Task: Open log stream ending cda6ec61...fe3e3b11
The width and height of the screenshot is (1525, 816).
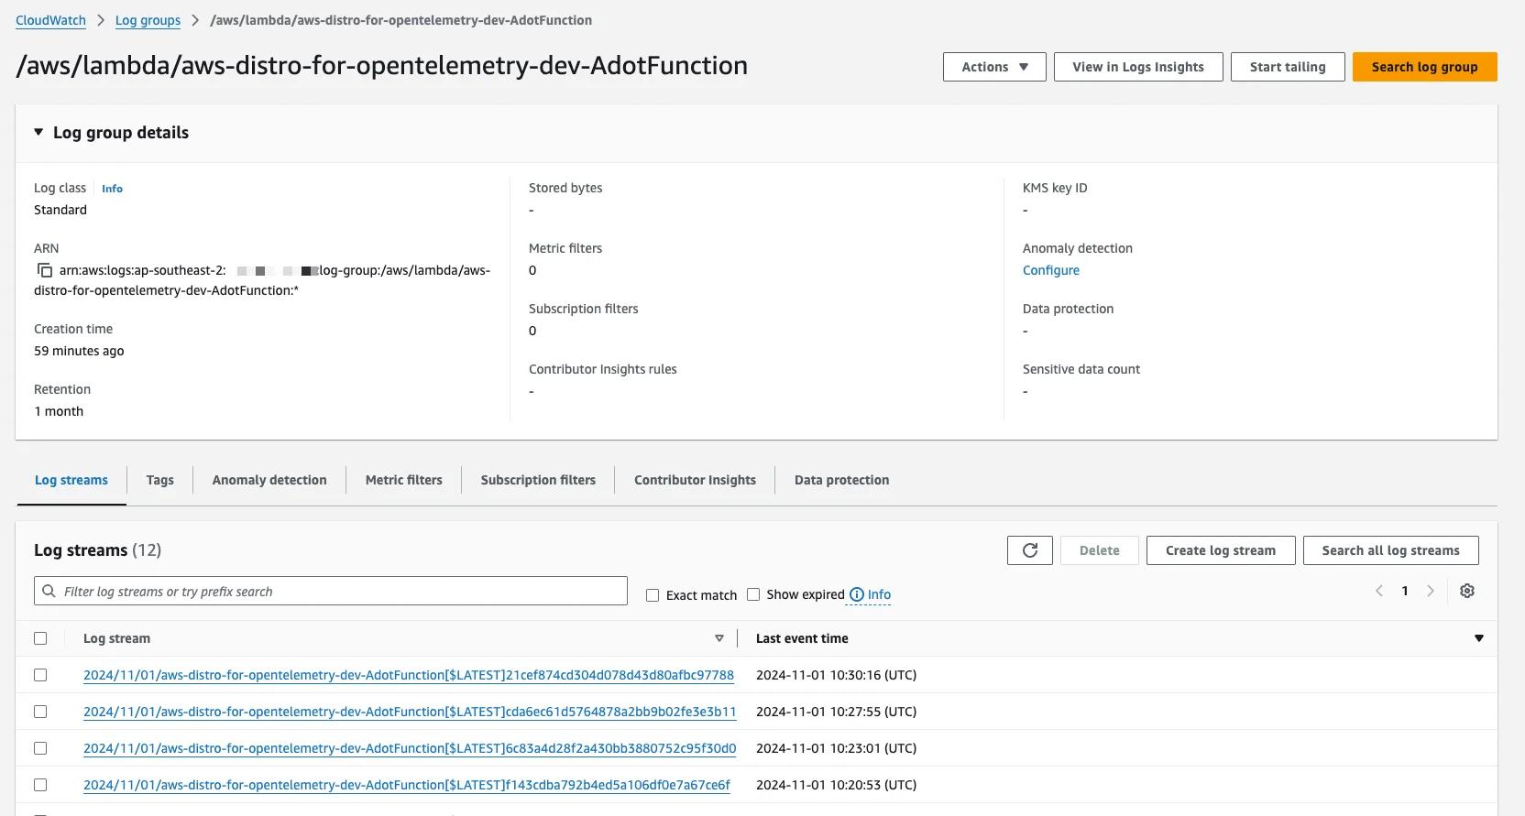Action: 410,712
